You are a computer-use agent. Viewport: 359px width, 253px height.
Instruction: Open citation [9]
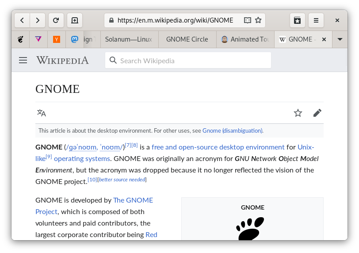49,157
